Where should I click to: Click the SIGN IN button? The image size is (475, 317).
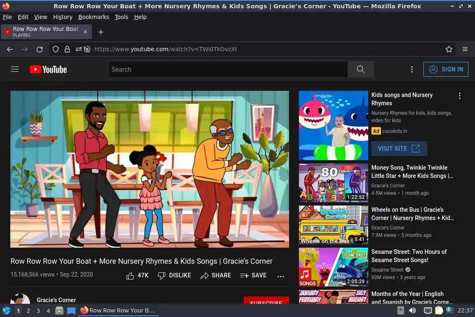point(446,69)
